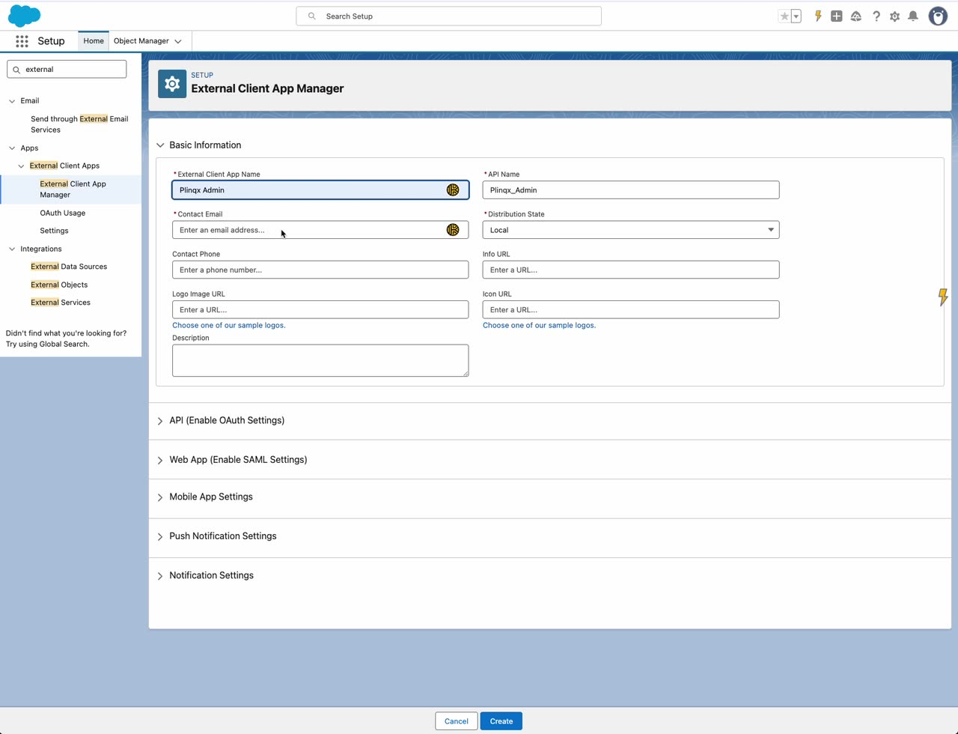Click the lightning bolt icon in header

818,16
